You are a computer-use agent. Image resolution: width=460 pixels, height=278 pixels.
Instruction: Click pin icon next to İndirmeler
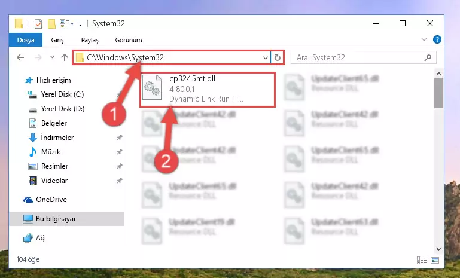119,138
